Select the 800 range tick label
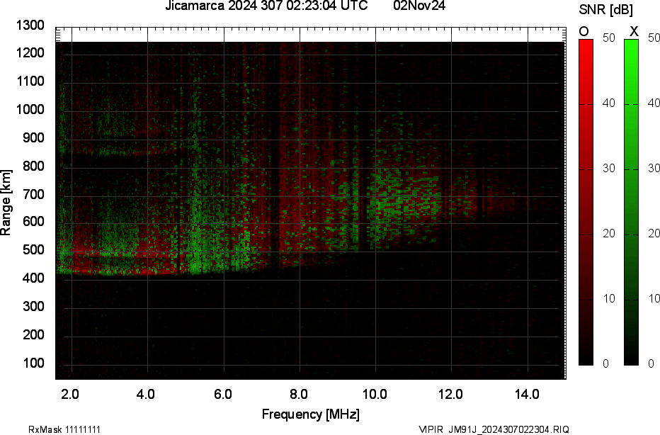The image size is (660, 435). 33,166
